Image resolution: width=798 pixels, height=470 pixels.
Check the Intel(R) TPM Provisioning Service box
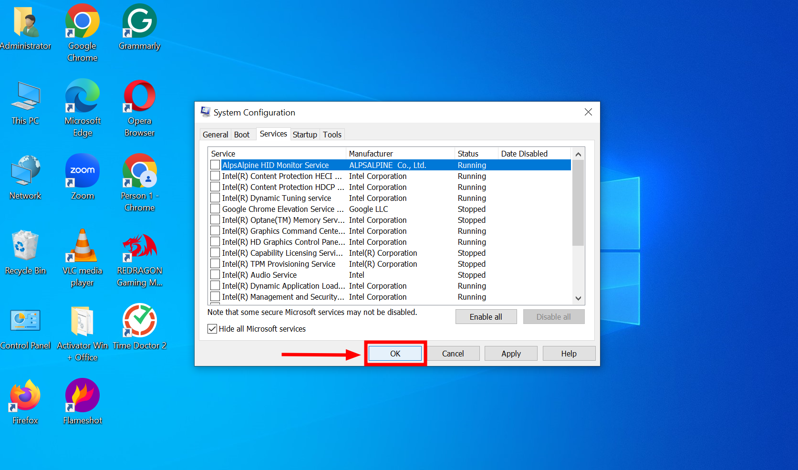pos(215,264)
